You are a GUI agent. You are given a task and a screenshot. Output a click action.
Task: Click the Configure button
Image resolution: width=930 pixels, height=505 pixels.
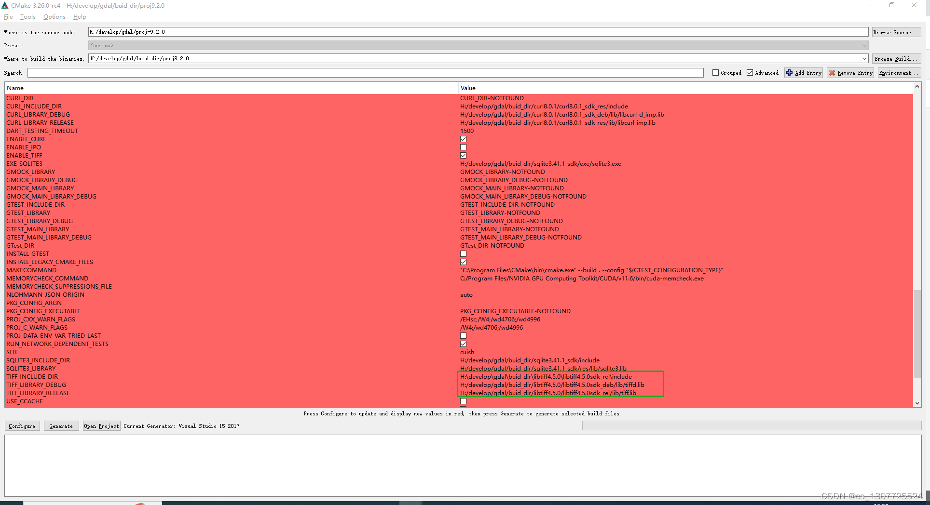22,426
